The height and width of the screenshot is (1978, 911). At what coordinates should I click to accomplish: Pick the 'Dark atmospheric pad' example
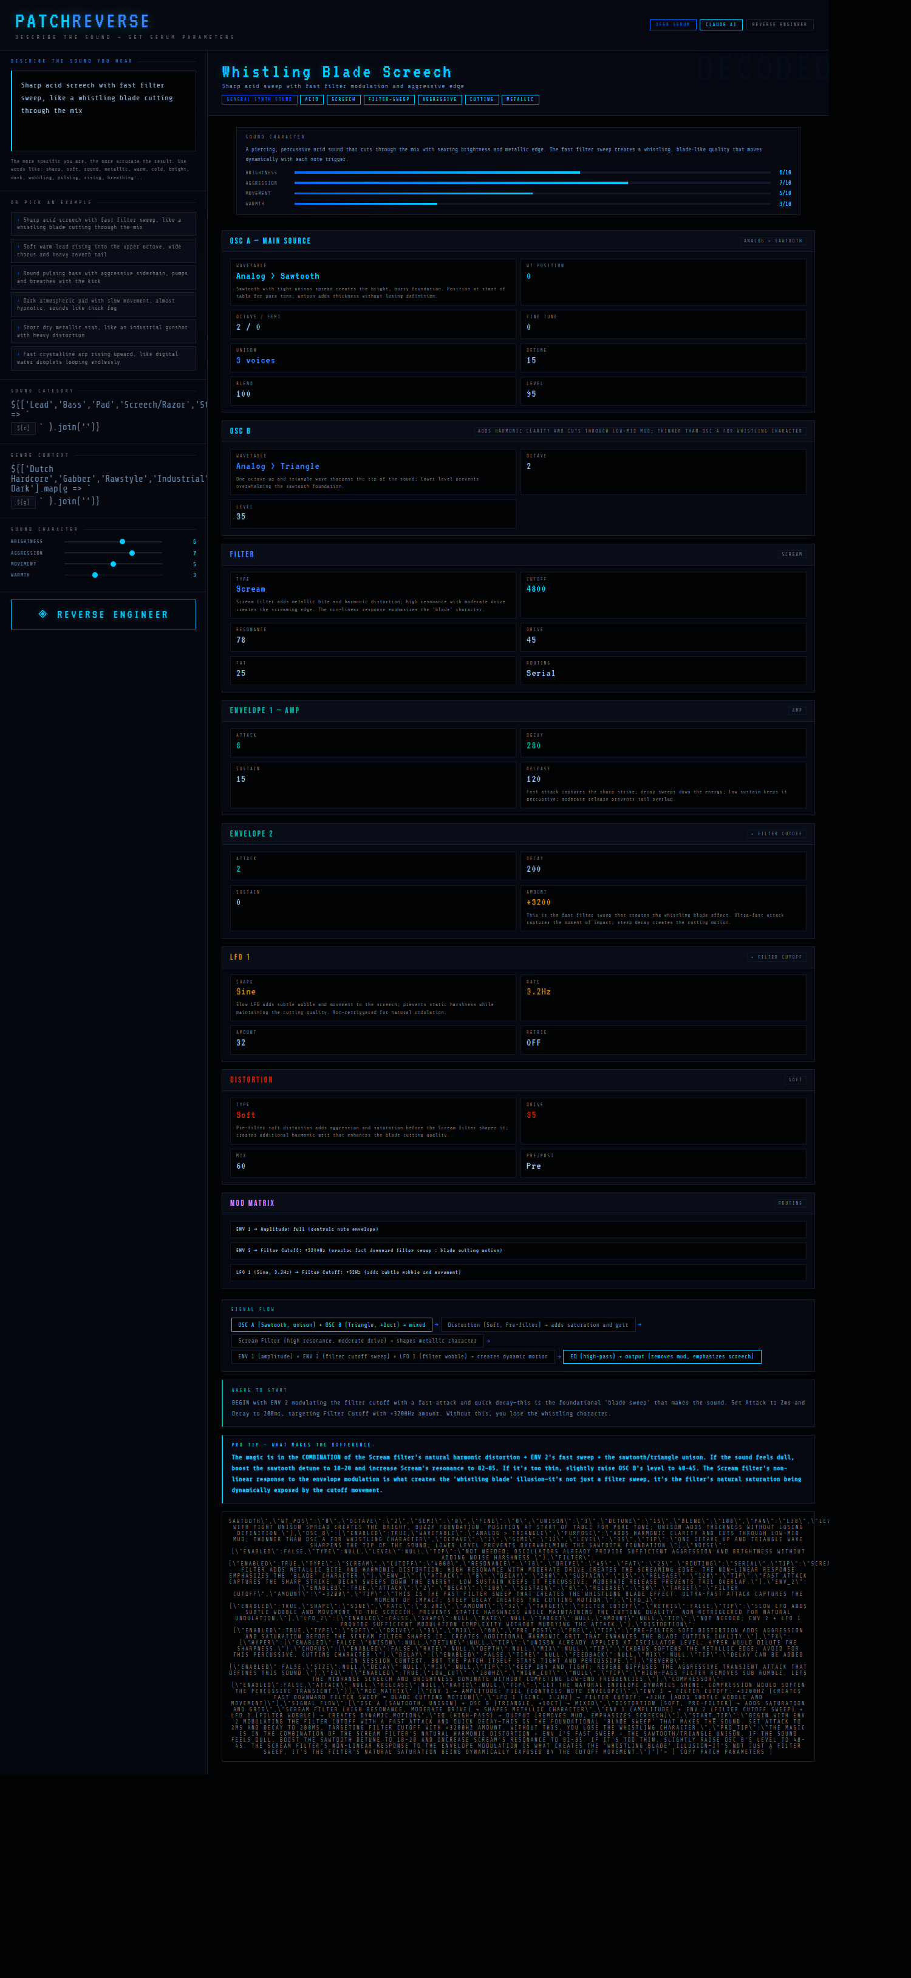[x=104, y=304]
